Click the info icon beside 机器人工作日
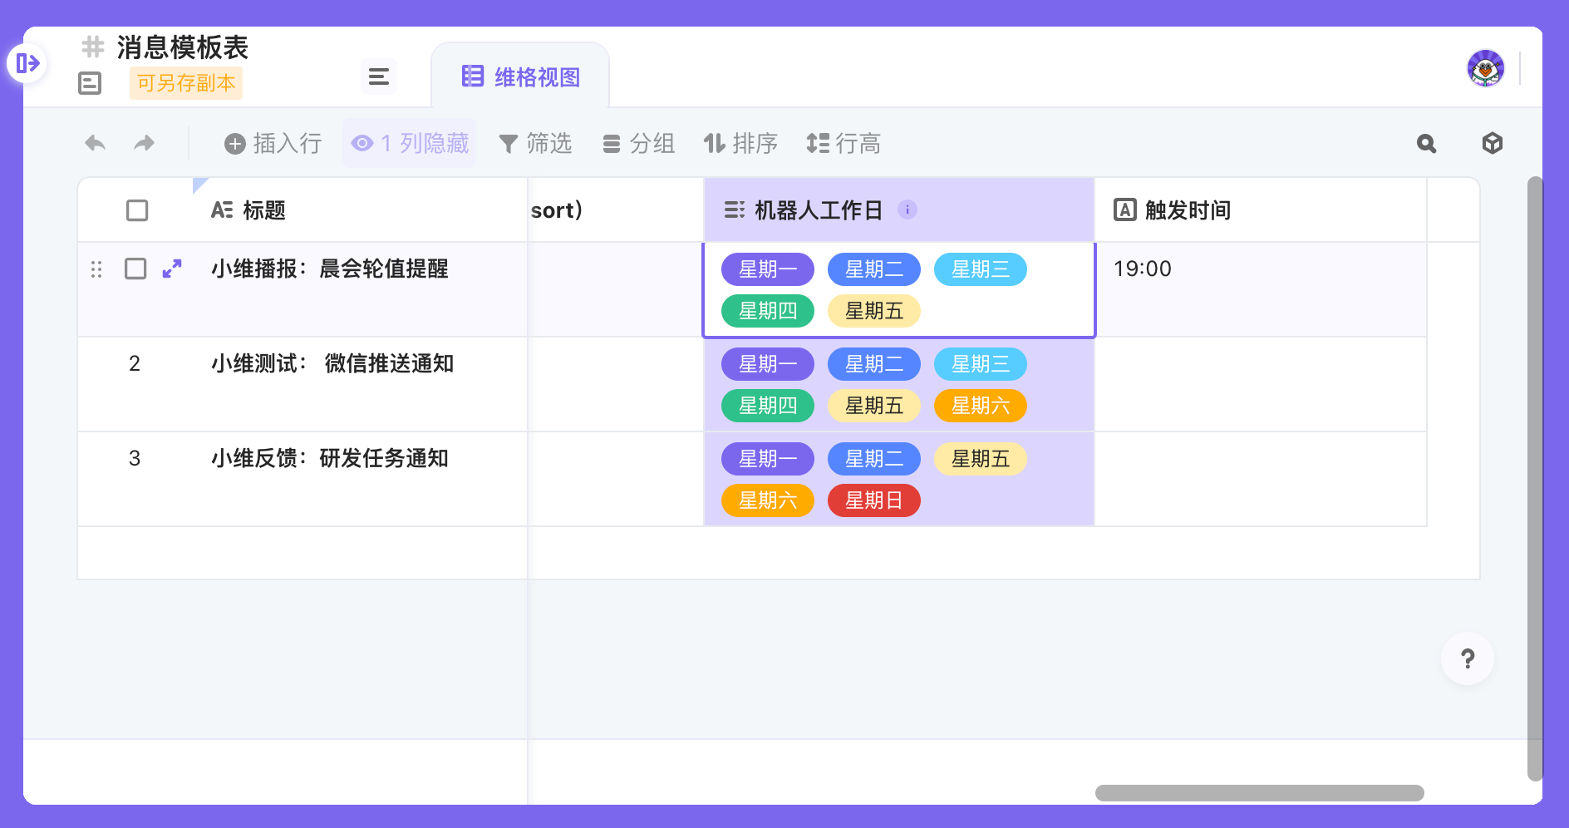The image size is (1569, 828). click(x=907, y=209)
